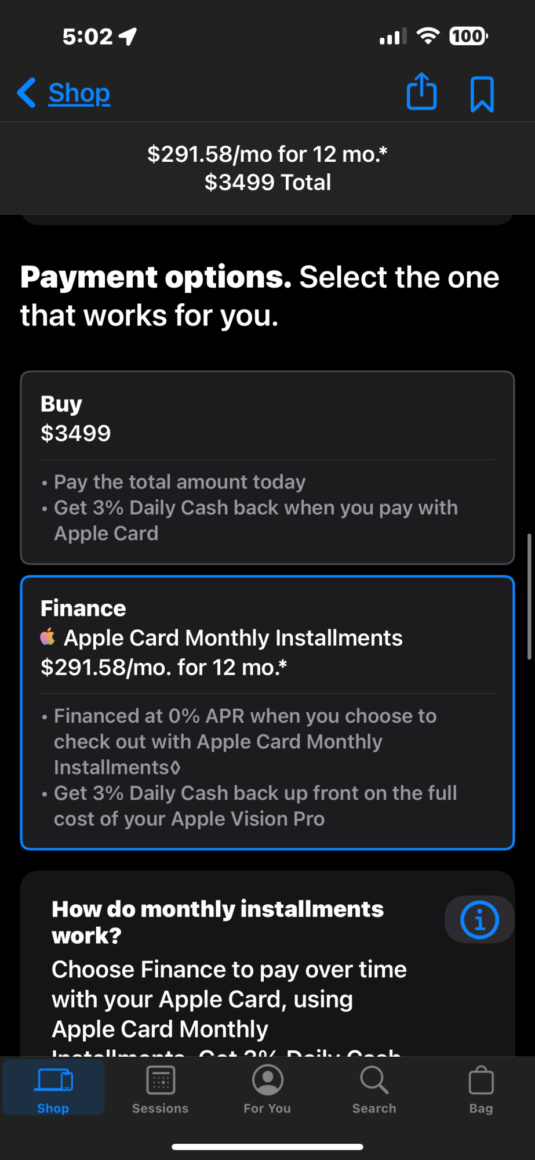Image resolution: width=535 pixels, height=1160 pixels.
Task: Select the Finance monthly installments option
Action: tap(267, 712)
